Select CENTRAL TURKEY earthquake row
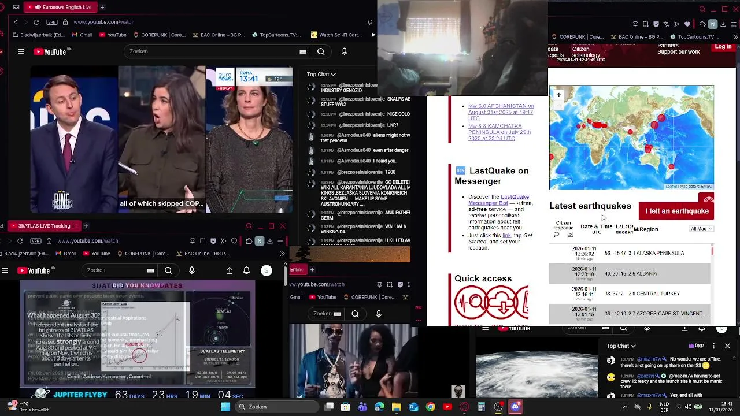Screen dimensions: 740x416 (x=630, y=294)
